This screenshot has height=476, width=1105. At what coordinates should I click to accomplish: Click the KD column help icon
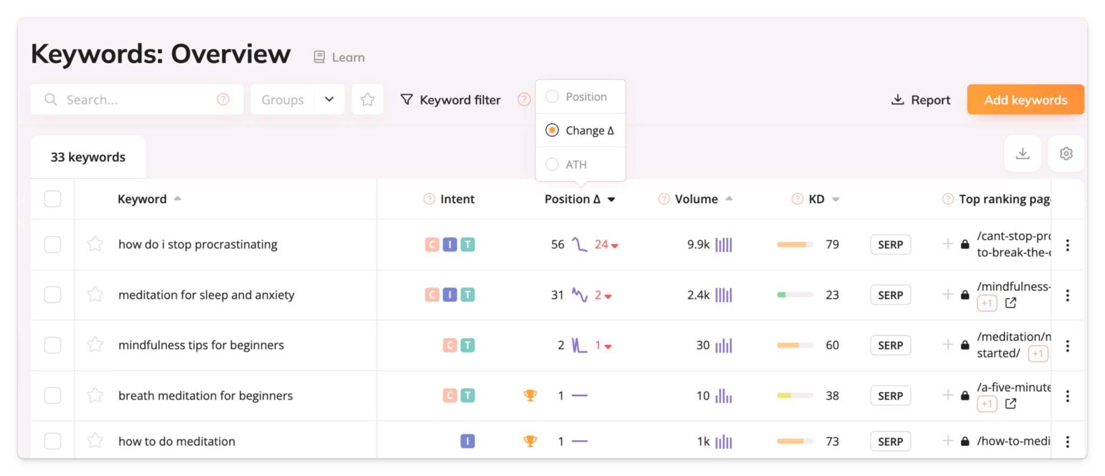(x=797, y=199)
